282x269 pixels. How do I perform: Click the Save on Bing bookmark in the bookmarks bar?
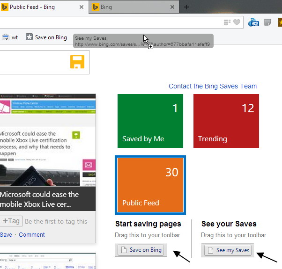pyautogui.click(x=46, y=37)
